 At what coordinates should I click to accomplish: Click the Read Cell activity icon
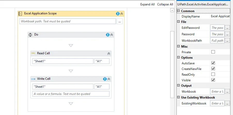33,53
